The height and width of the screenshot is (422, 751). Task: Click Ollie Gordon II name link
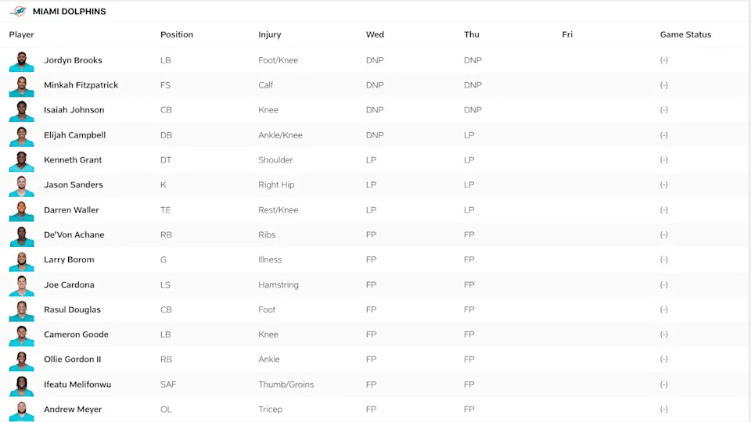click(x=73, y=359)
